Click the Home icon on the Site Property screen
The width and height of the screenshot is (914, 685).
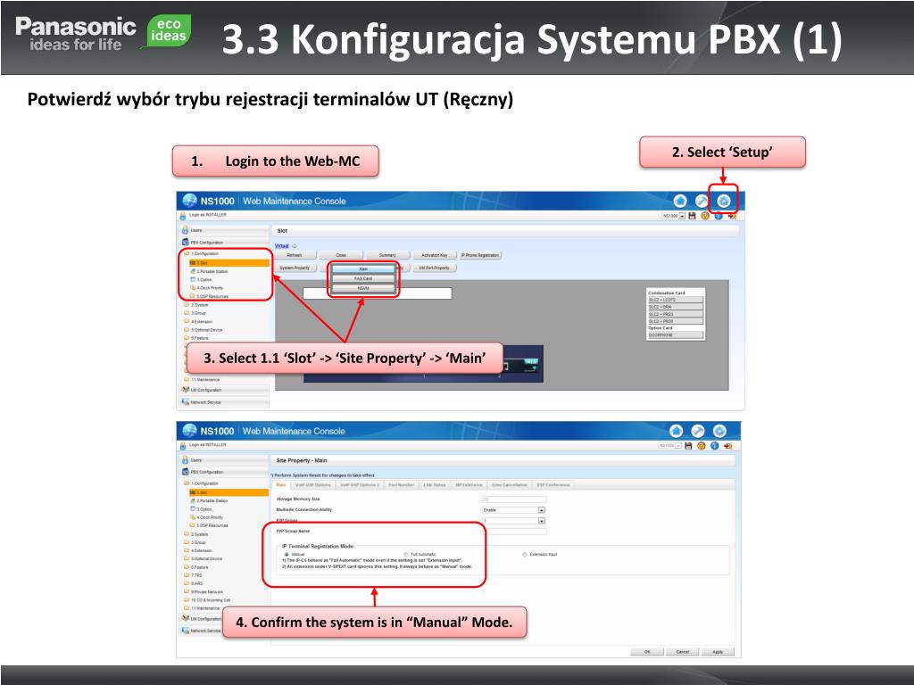(x=677, y=431)
